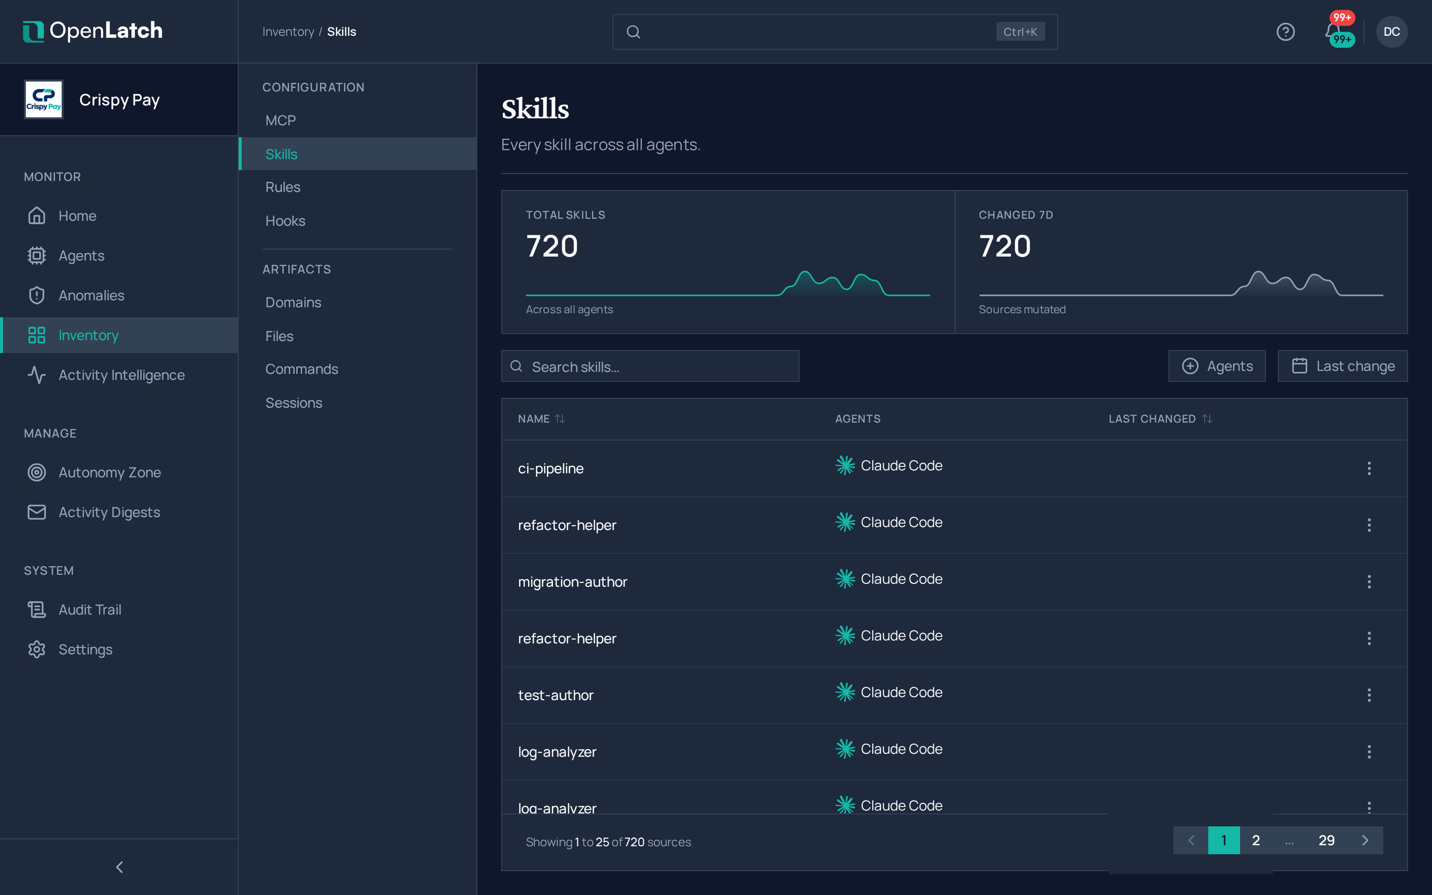1432x895 pixels.
Task: Open Files under Artifacts
Action: tap(358, 336)
